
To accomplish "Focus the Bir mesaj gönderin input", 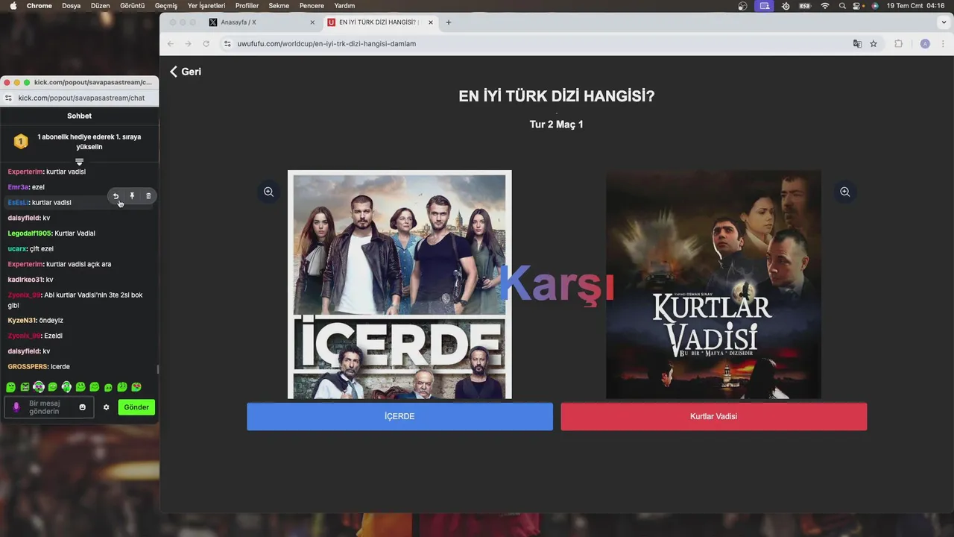I will [49, 407].
